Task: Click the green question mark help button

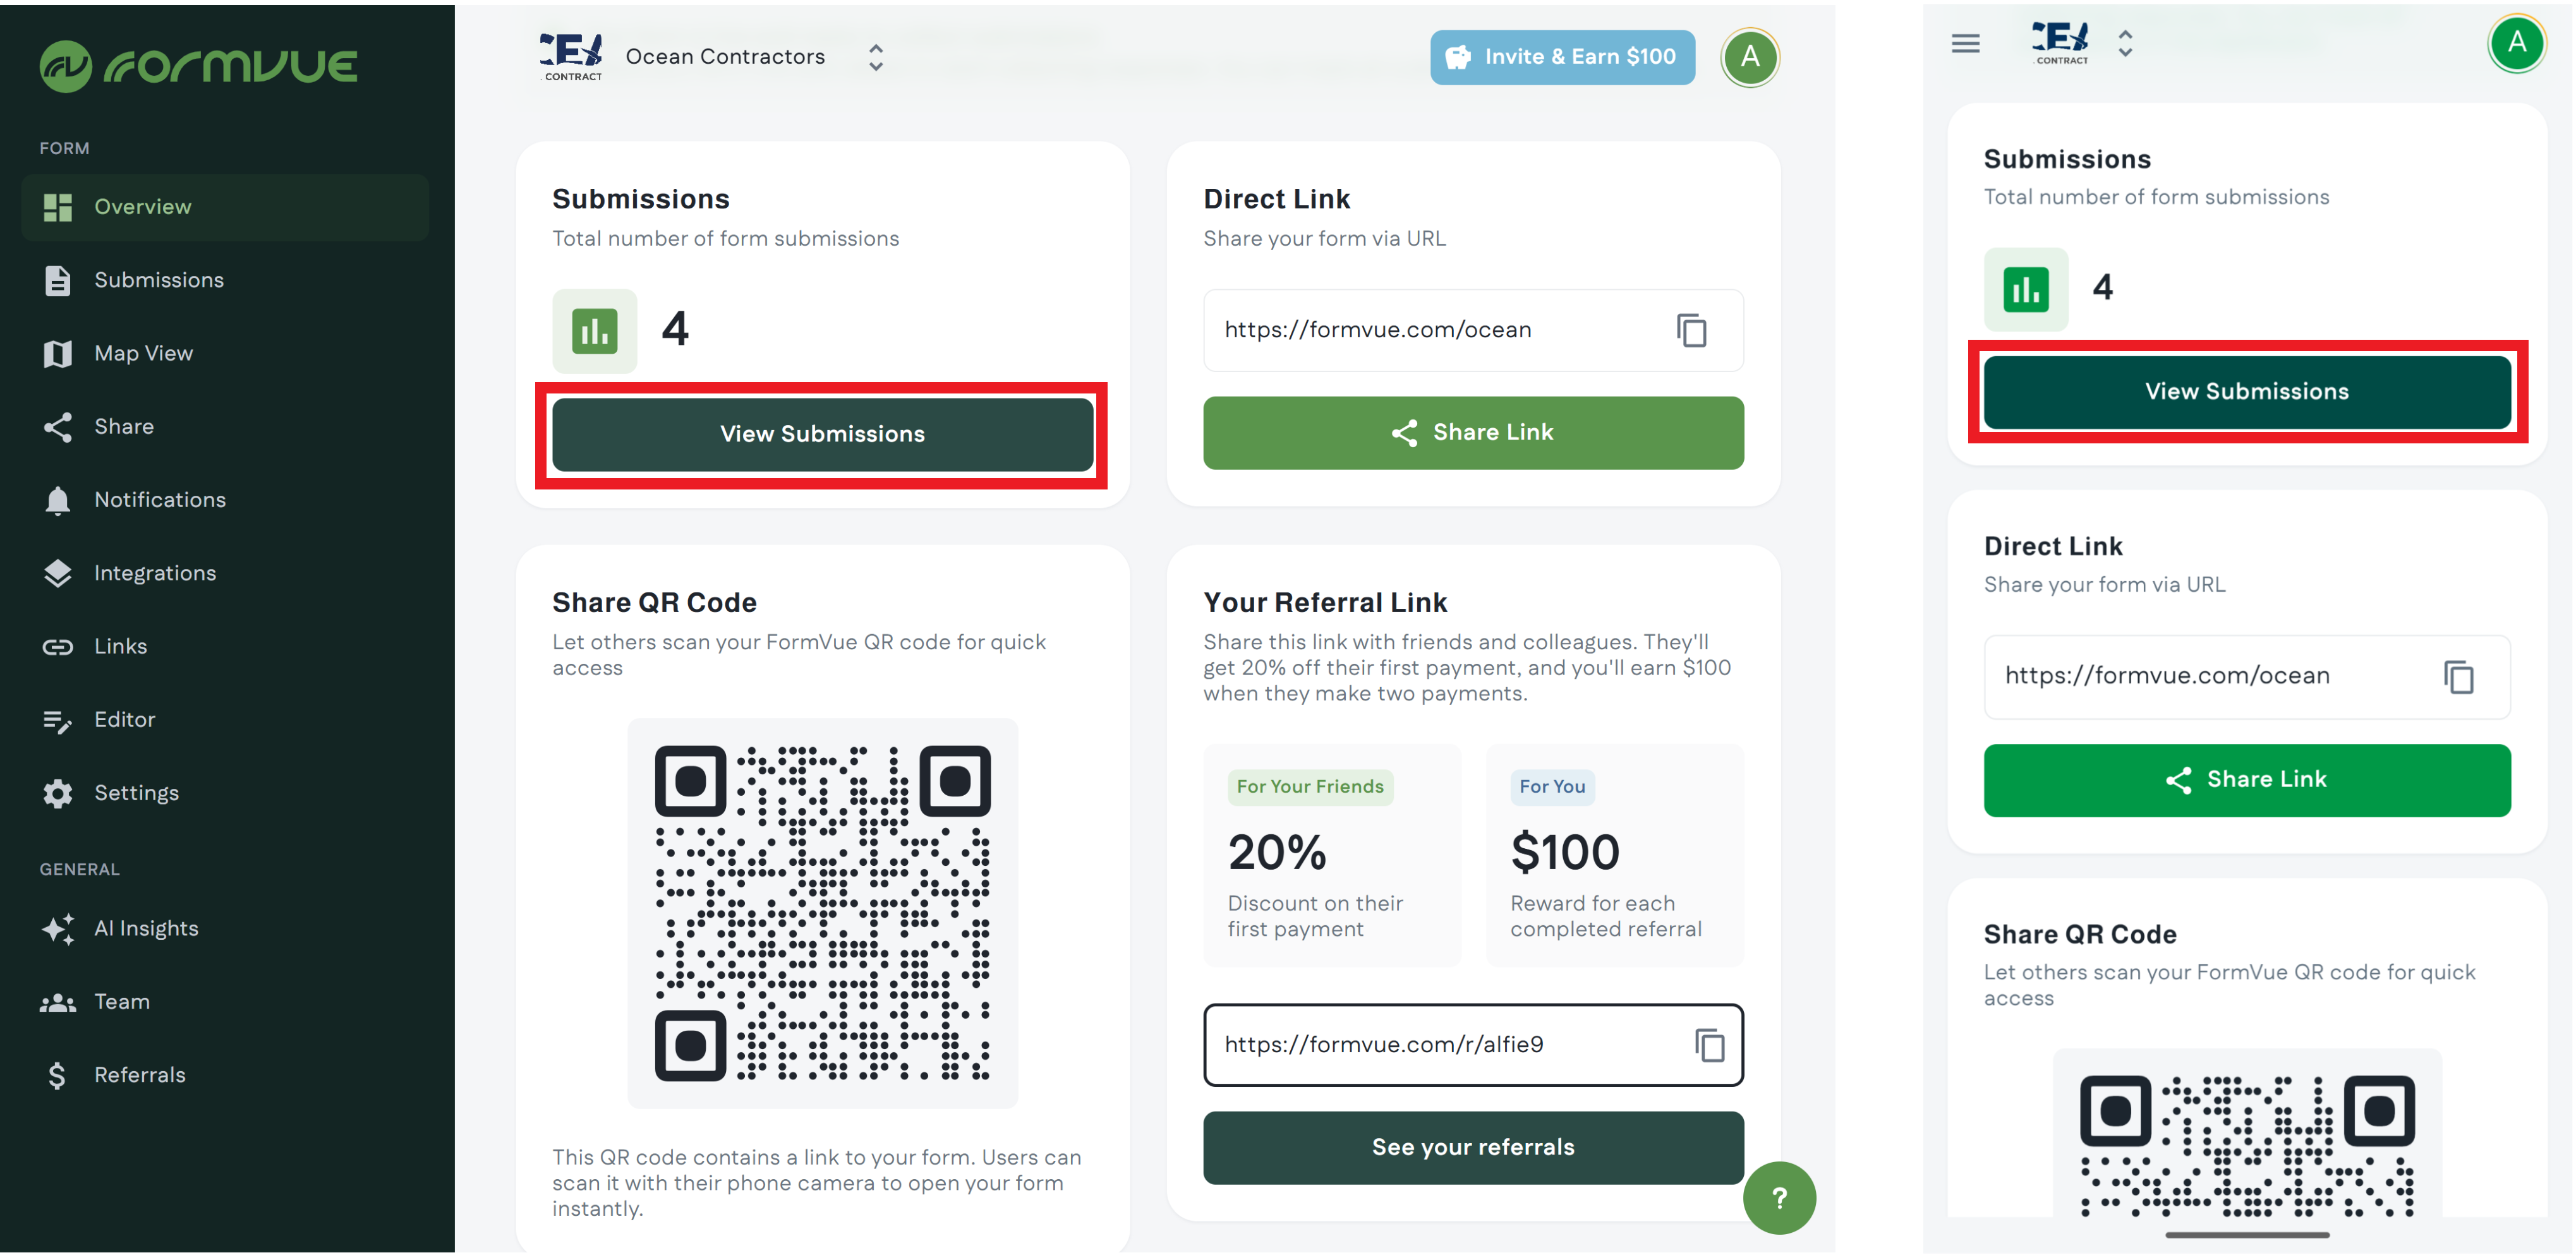Action: (x=1779, y=1198)
